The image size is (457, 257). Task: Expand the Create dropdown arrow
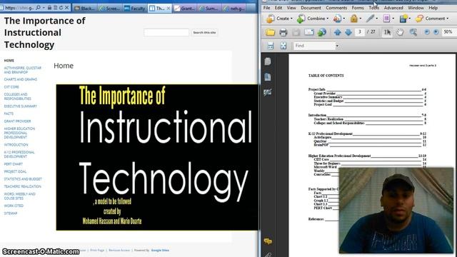(x=291, y=19)
